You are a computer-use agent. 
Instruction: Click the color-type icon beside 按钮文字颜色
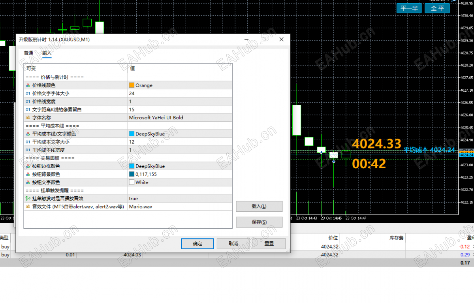tap(28, 183)
